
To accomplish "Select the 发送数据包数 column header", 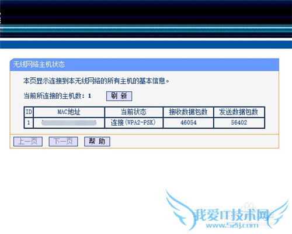I will pyautogui.click(x=239, y=112).
